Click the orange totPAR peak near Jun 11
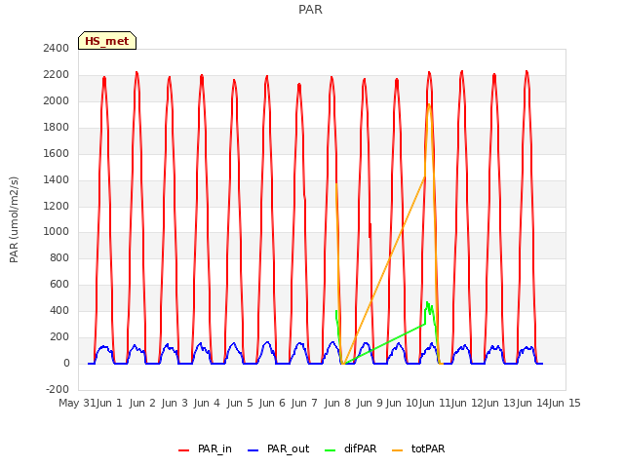 429,105
